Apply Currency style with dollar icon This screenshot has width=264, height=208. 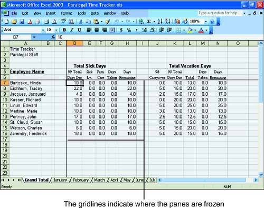coord(121,30)
